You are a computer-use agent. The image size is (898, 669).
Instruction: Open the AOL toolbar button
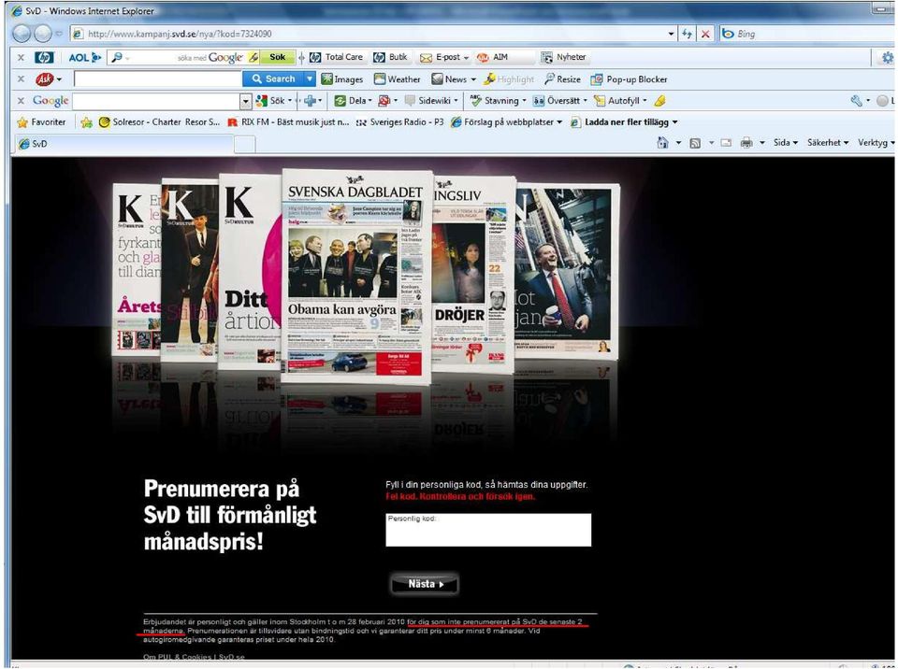(84, 57)
